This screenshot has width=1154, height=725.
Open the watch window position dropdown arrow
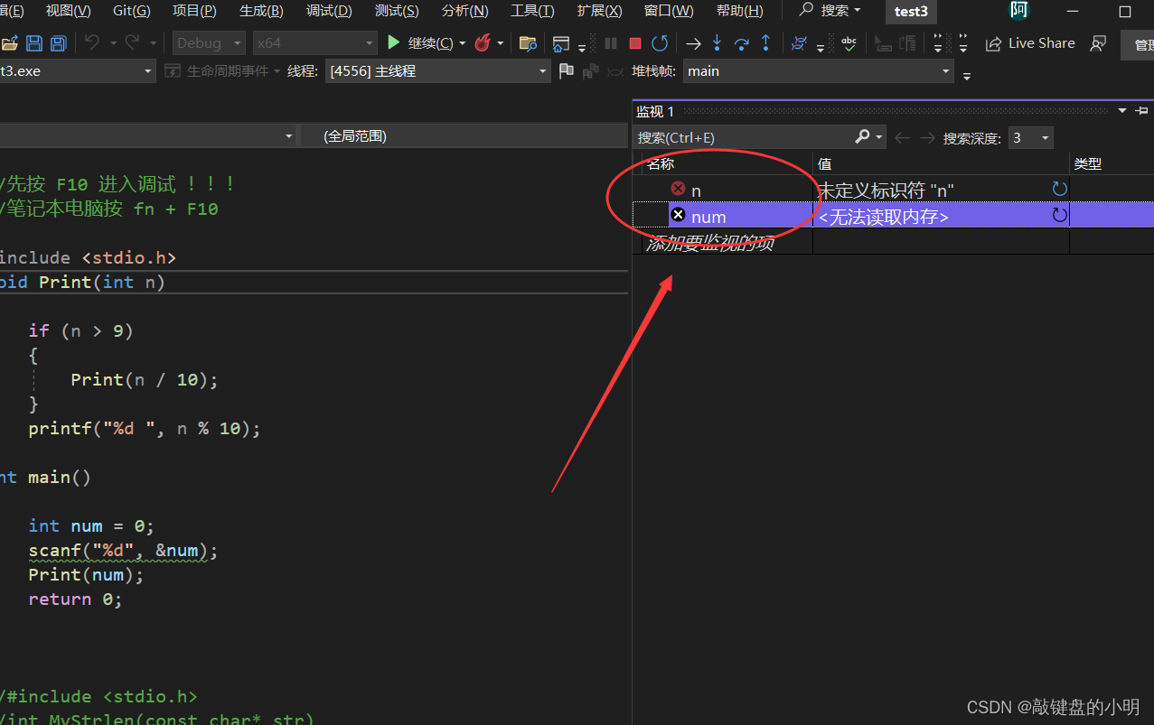point(1122,111)
